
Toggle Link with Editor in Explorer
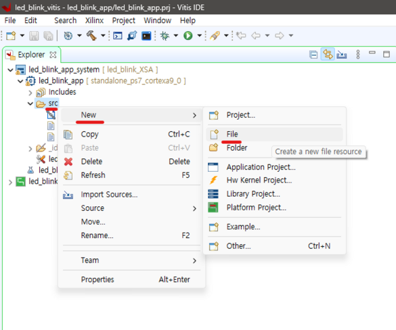pyautogui.click(x=328, y=54)
